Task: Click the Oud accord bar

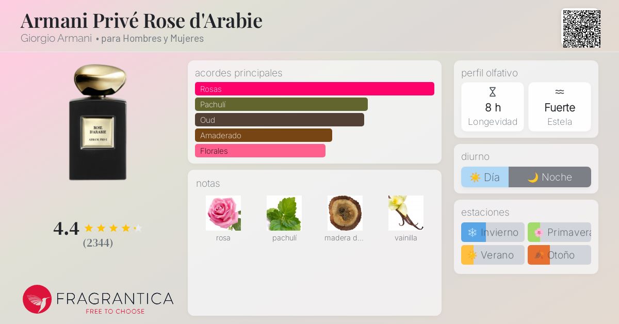Action: (x=280, y=120)
